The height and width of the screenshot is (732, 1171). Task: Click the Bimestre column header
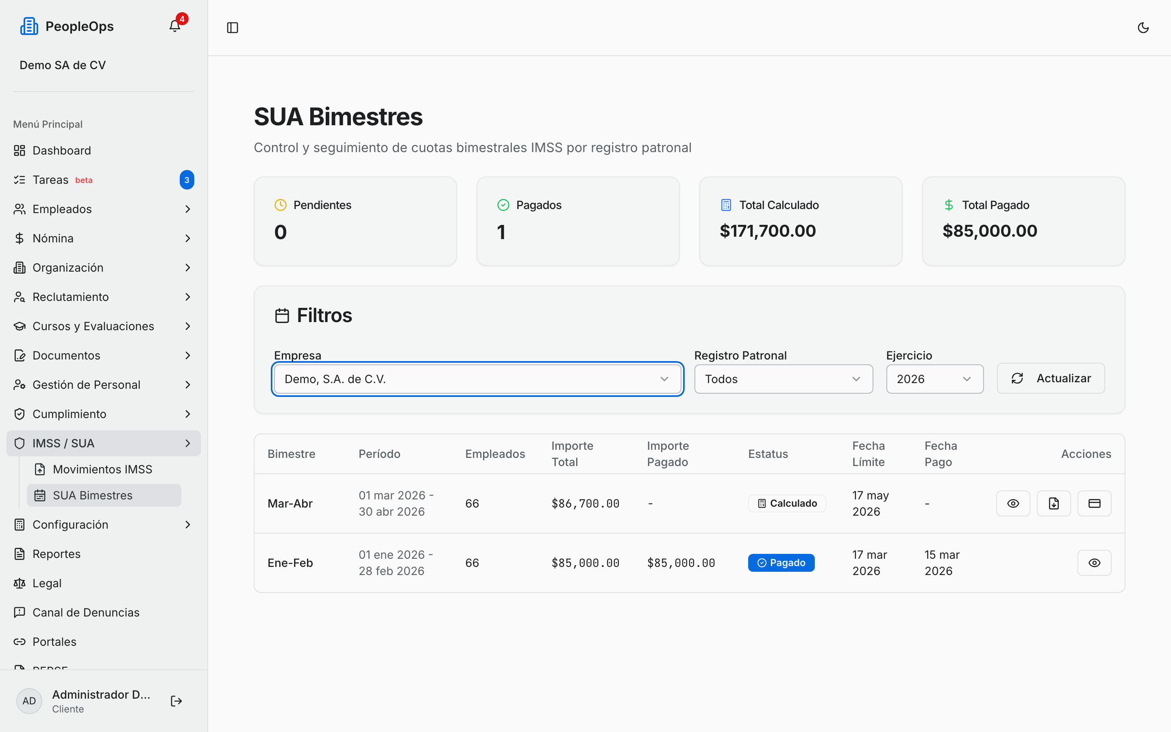click(x=291, y=453)
